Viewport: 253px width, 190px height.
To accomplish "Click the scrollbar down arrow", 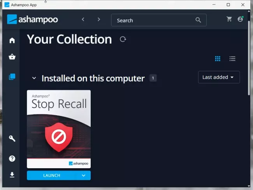I will (249, 186).
